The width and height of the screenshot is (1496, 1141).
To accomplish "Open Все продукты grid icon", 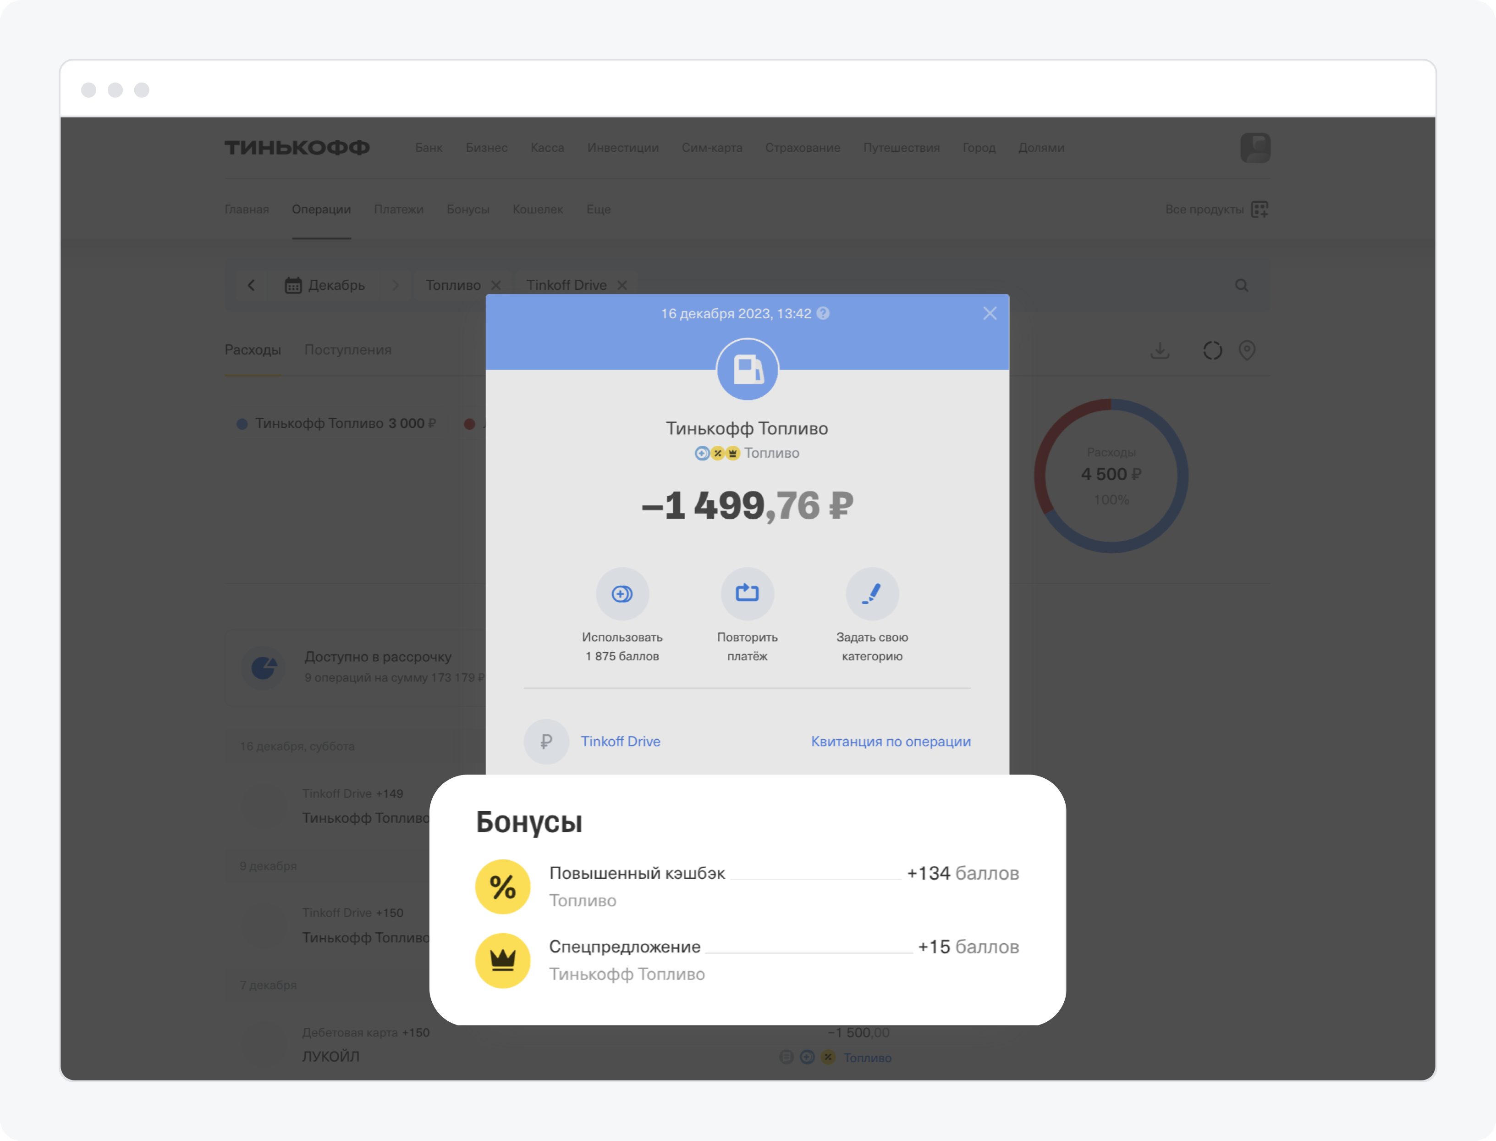I will (1260, 209).
